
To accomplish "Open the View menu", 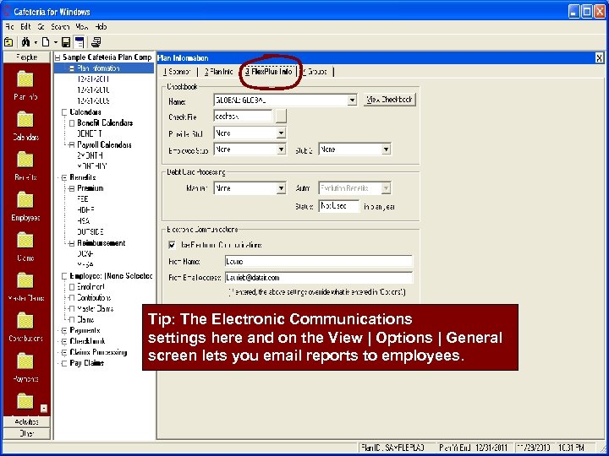I will click(81, 27).
